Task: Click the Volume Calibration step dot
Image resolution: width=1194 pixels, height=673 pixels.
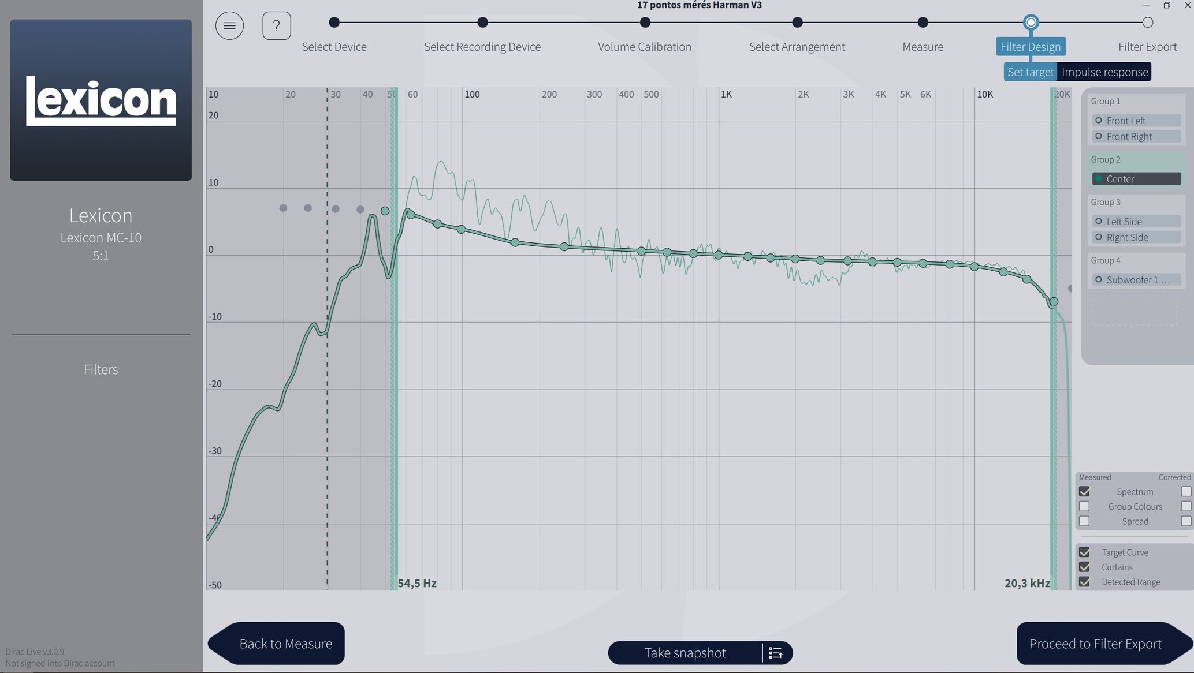Action: pyautogui.click(x=645, y=23)
